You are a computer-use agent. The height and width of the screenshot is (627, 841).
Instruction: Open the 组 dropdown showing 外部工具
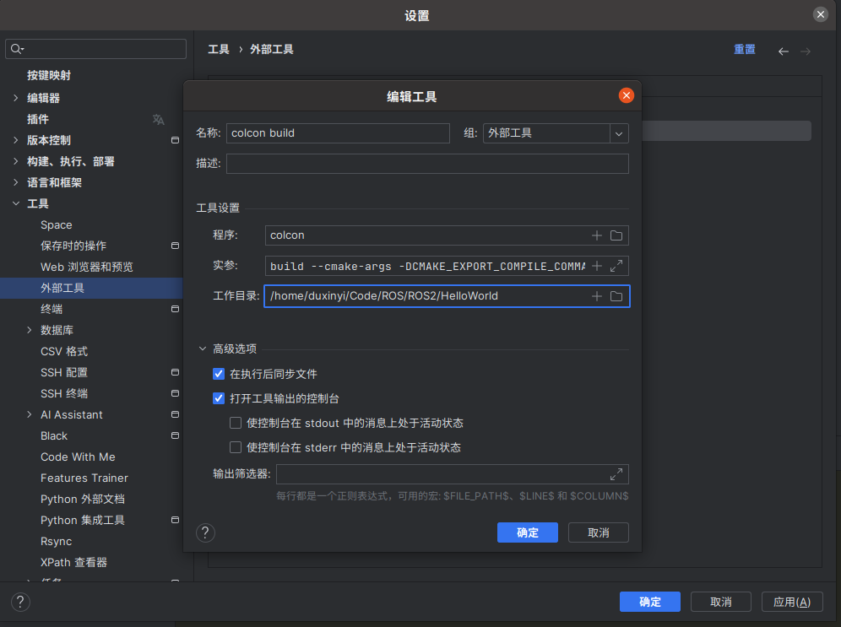point(618,133)
